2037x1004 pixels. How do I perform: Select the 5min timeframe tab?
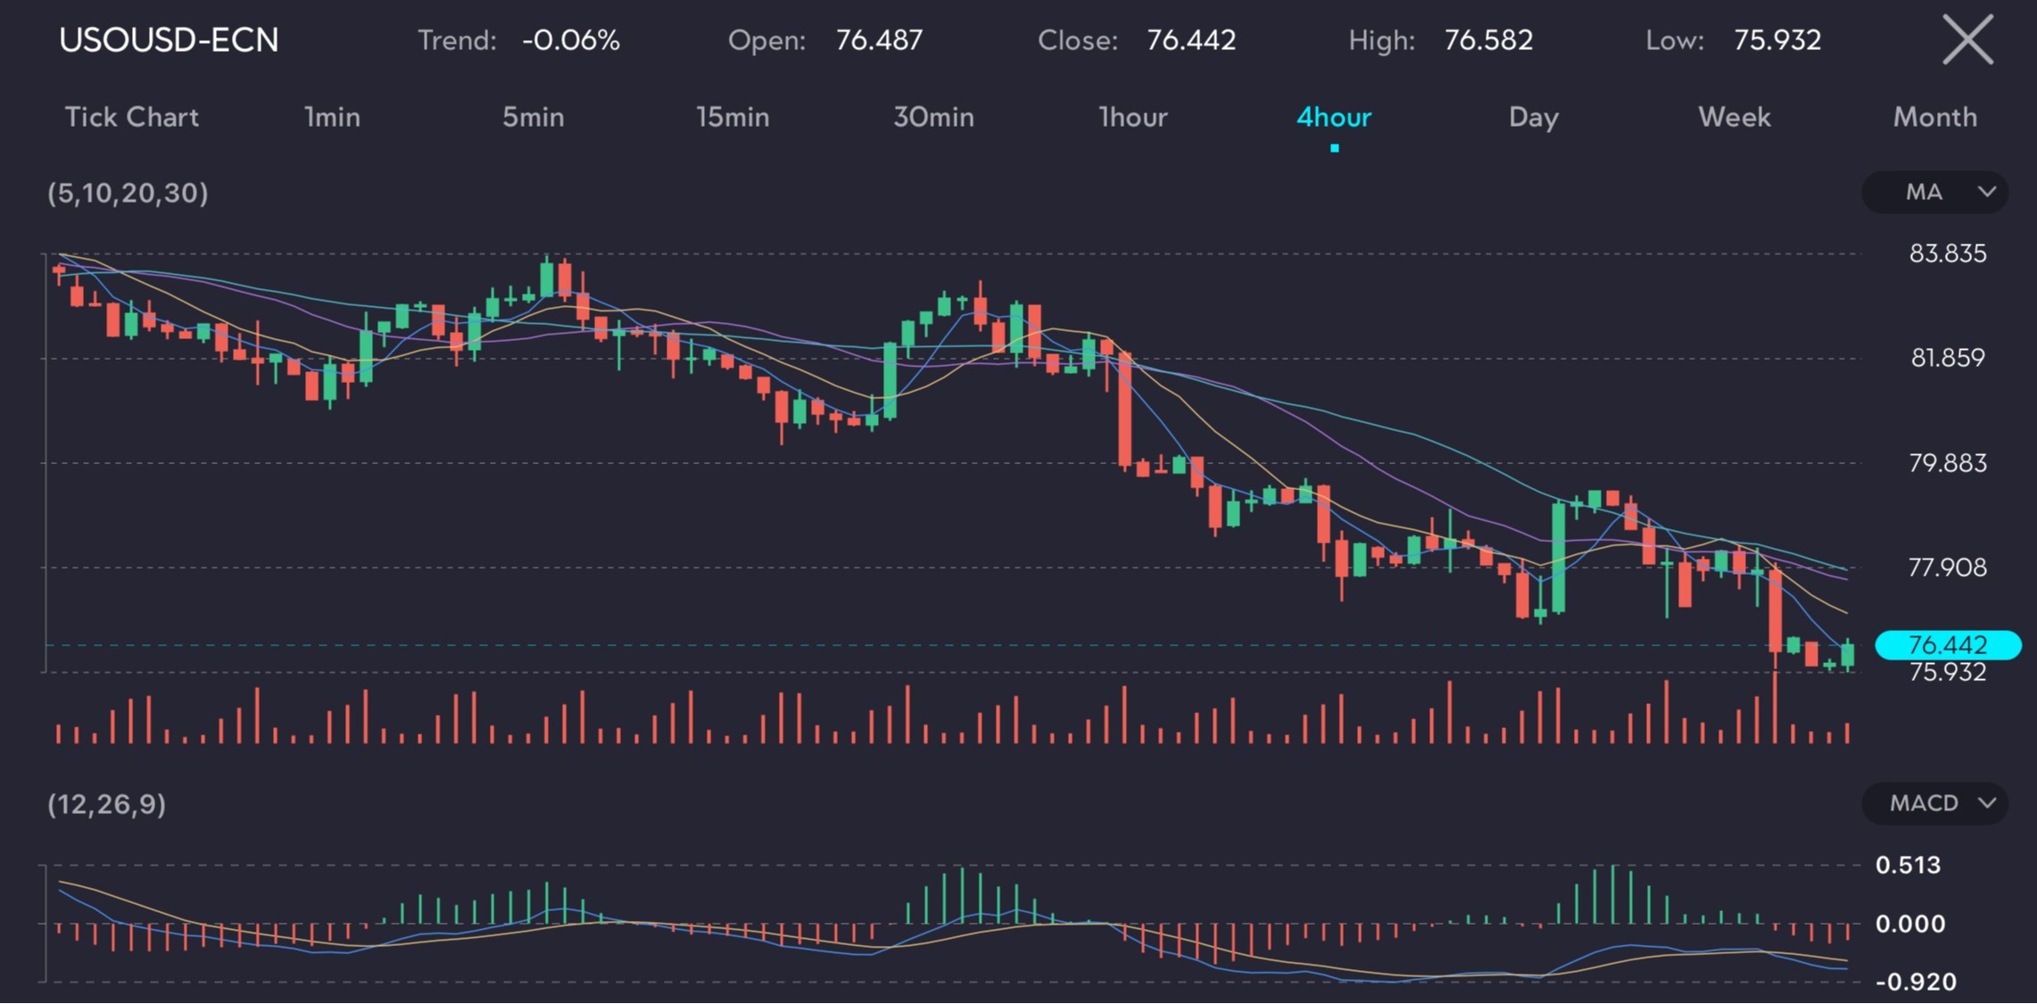(x=533, y=117)
